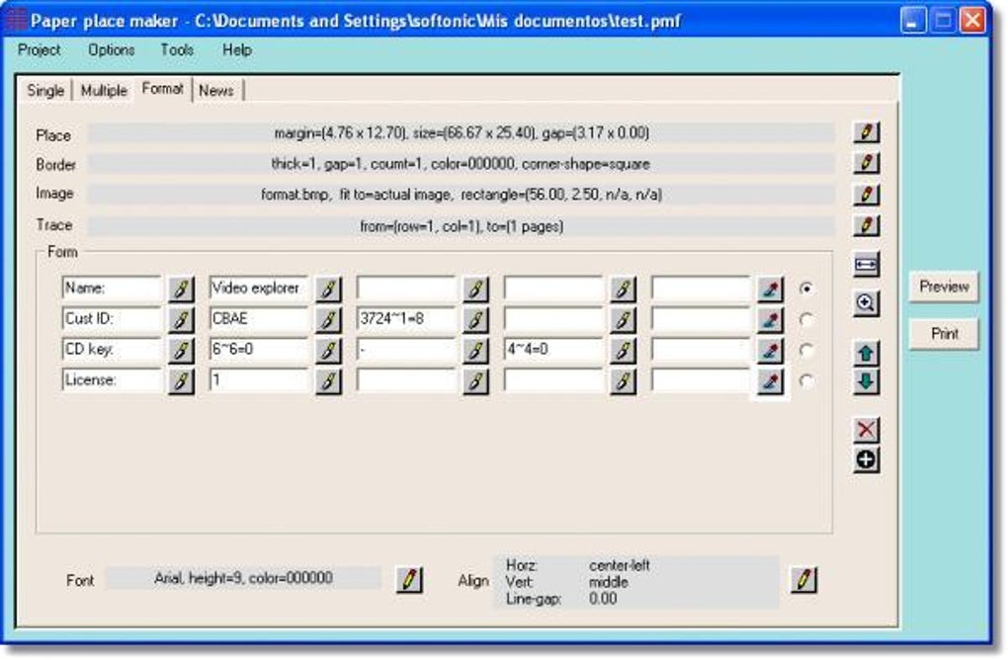Open the Options menu
Image resolution: width=1008 pixels, height=660 pixels.
point(112,49)
